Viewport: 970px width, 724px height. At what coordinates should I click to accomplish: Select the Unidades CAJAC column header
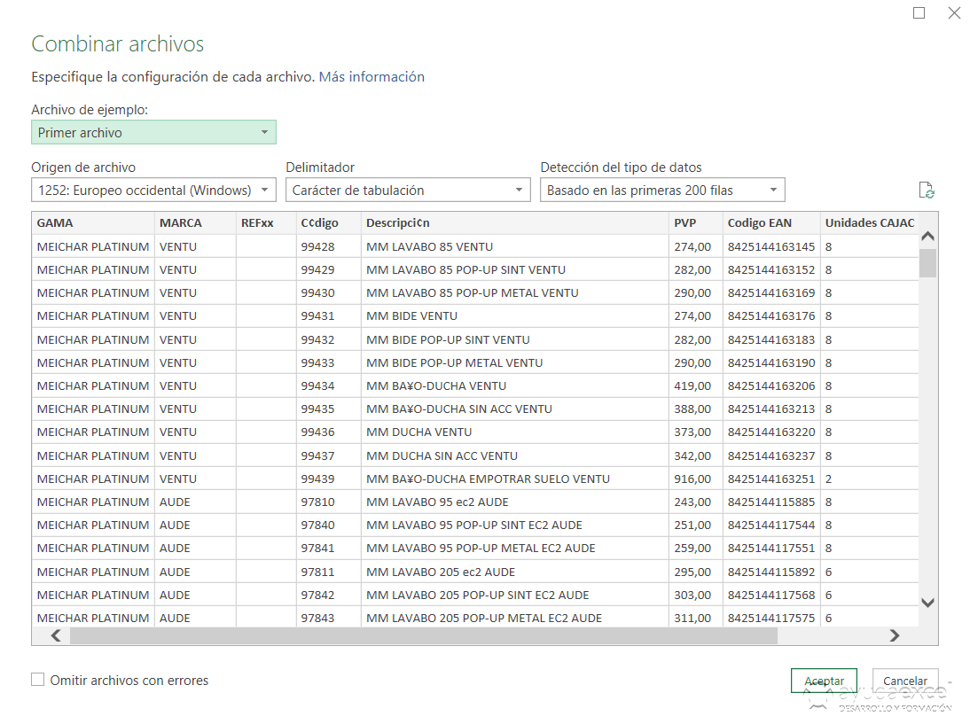(x=869, y=222)
